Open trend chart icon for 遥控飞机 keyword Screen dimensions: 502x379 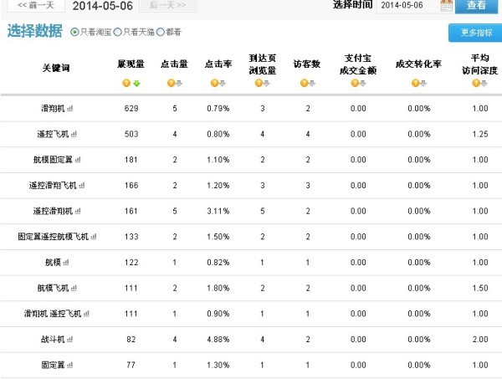pyautogui.click(x=74, y=134)
